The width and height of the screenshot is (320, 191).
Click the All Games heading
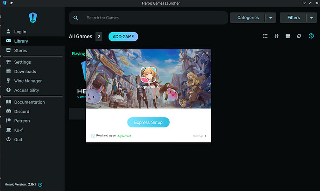[x=81, y=36]
